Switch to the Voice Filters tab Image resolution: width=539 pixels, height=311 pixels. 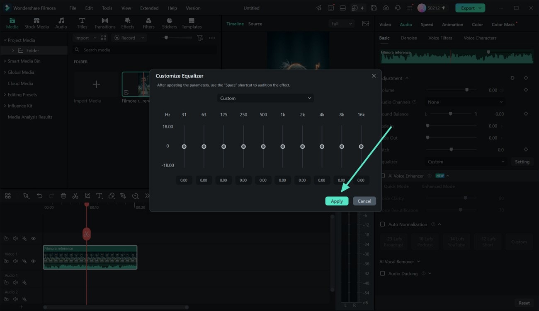(x=440, y=38)
